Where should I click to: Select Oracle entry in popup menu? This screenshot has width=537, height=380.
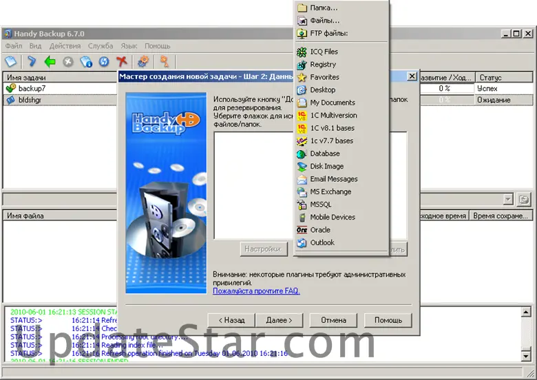(341, 230)
